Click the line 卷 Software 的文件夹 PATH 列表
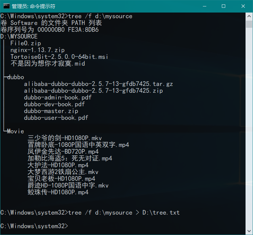The height and width of the screenshot is (235, 253). click(x=51, y=23)
